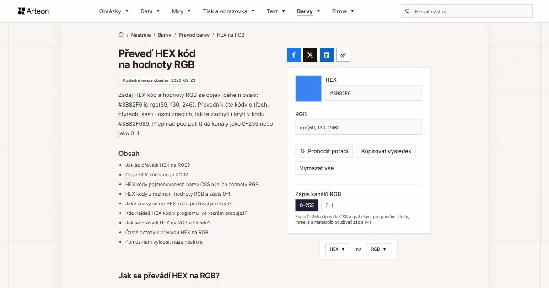The image size is (549, 288).
Task: Select the 0–255 channel format
Action: click(307, 205)
